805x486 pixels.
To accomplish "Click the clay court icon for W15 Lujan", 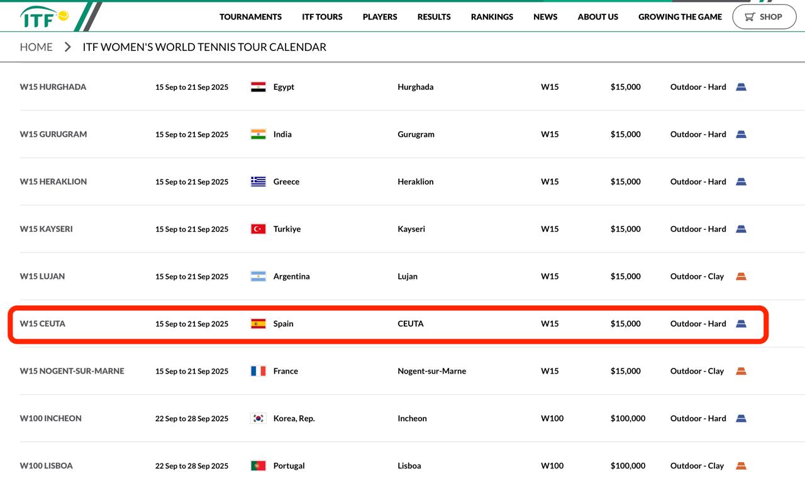I will pyautogui.click(x=741, y=276).
